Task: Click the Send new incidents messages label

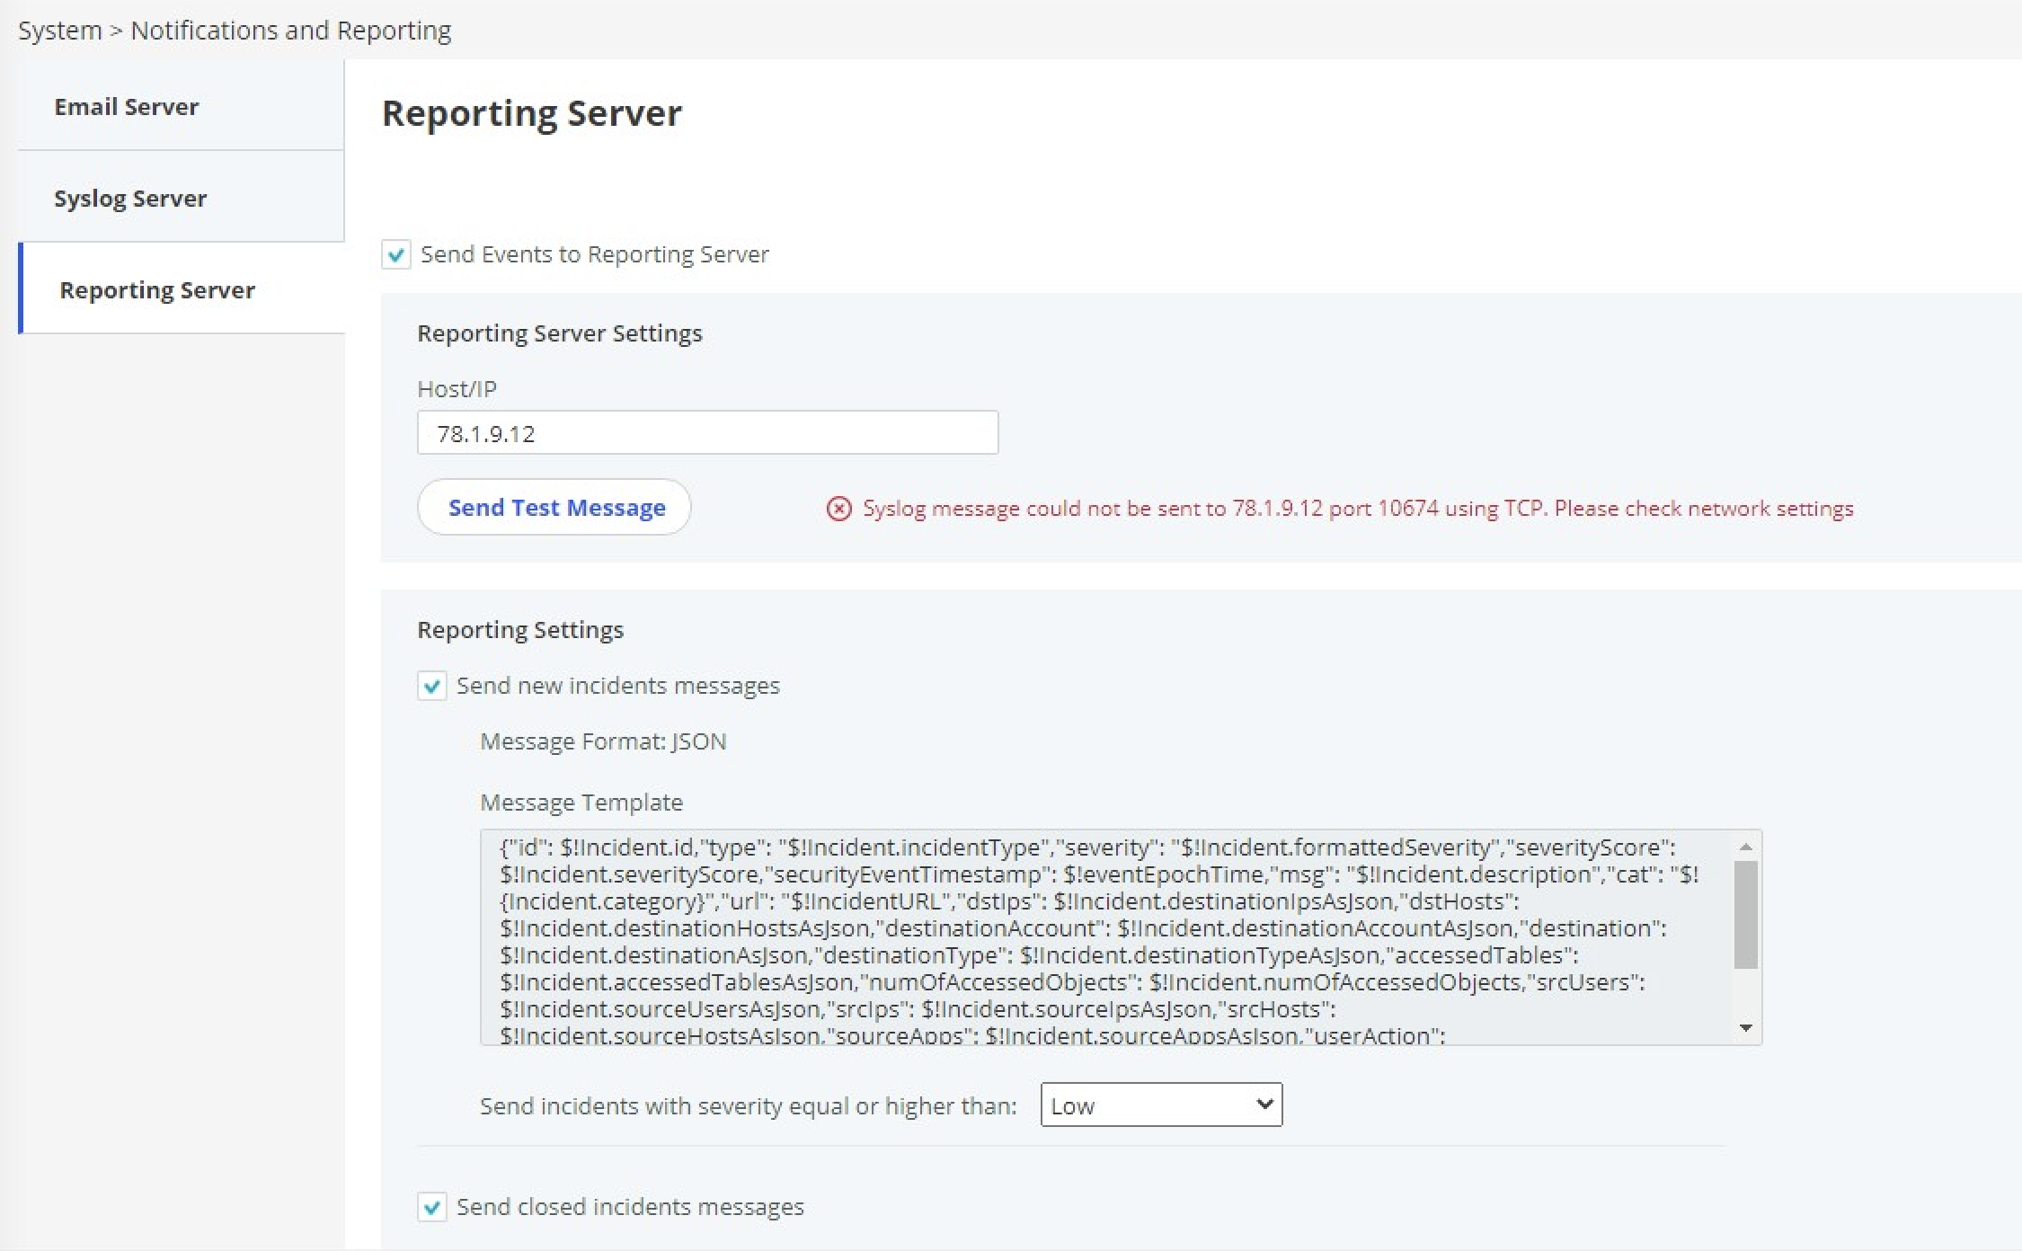Action: click(617, 686)
